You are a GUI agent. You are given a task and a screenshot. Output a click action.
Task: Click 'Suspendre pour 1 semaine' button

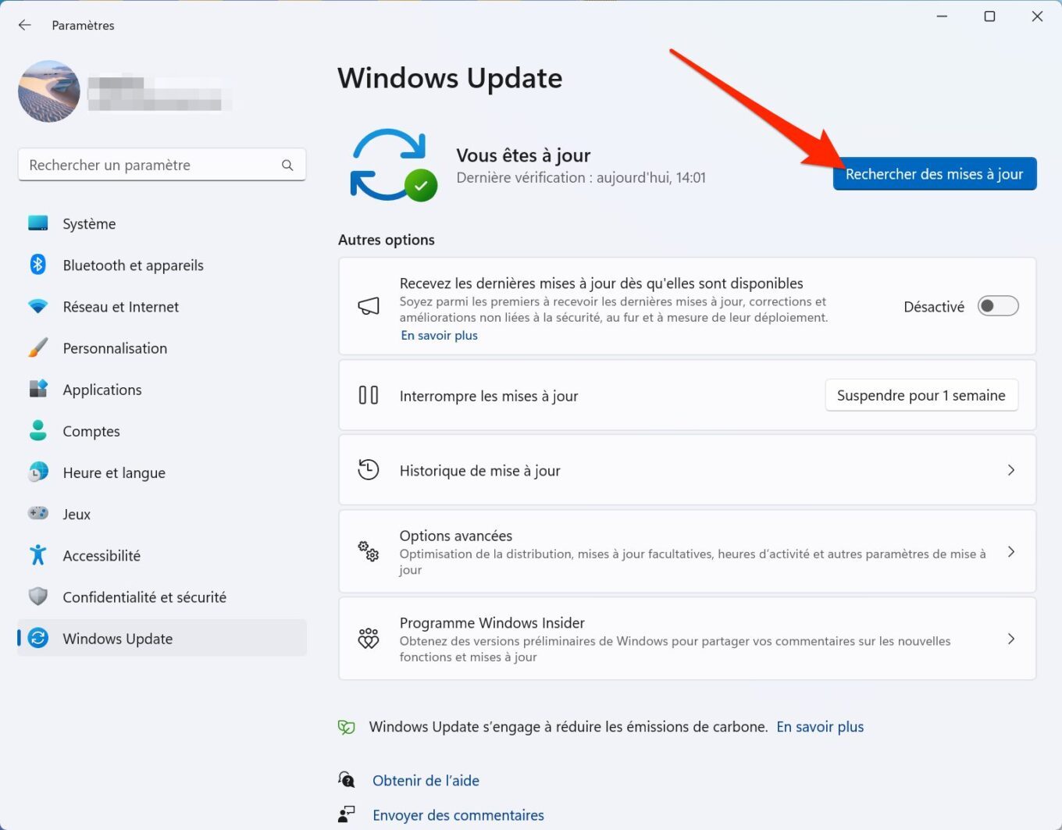[x=921, y=395]
